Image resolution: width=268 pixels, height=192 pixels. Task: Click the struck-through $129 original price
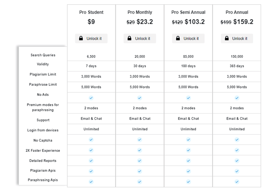pyautogui.click(x=177, y=22)
